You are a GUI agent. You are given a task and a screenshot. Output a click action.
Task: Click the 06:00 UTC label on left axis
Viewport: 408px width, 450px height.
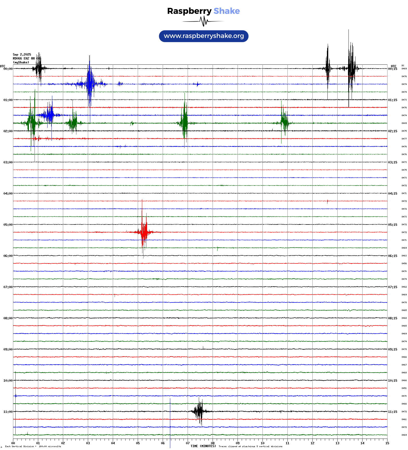(8, 256)
